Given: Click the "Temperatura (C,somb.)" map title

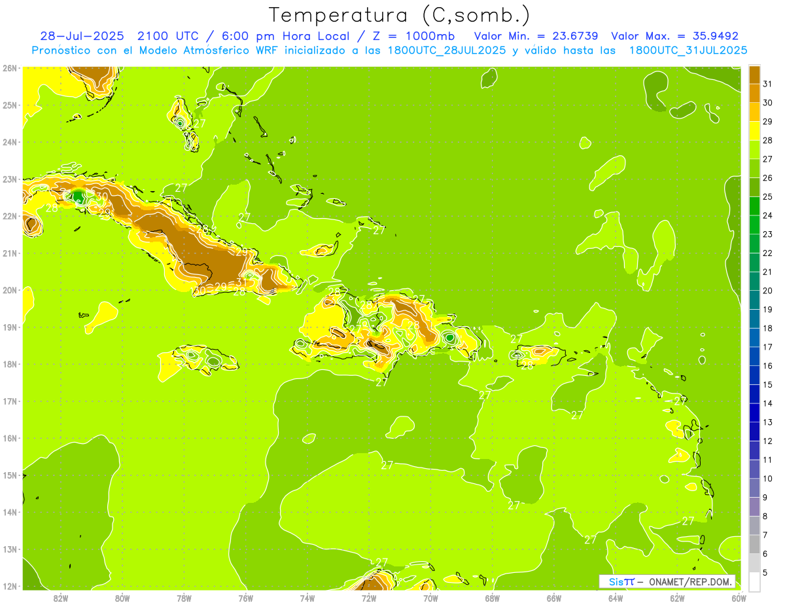Looking at the screenshot, I should coord(399,15).
